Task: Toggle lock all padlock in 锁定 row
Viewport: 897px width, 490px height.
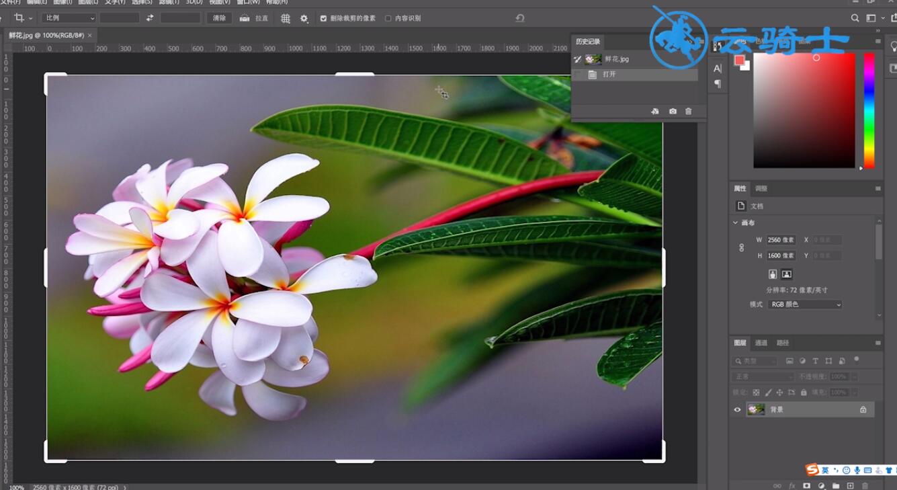Action: 804,393
